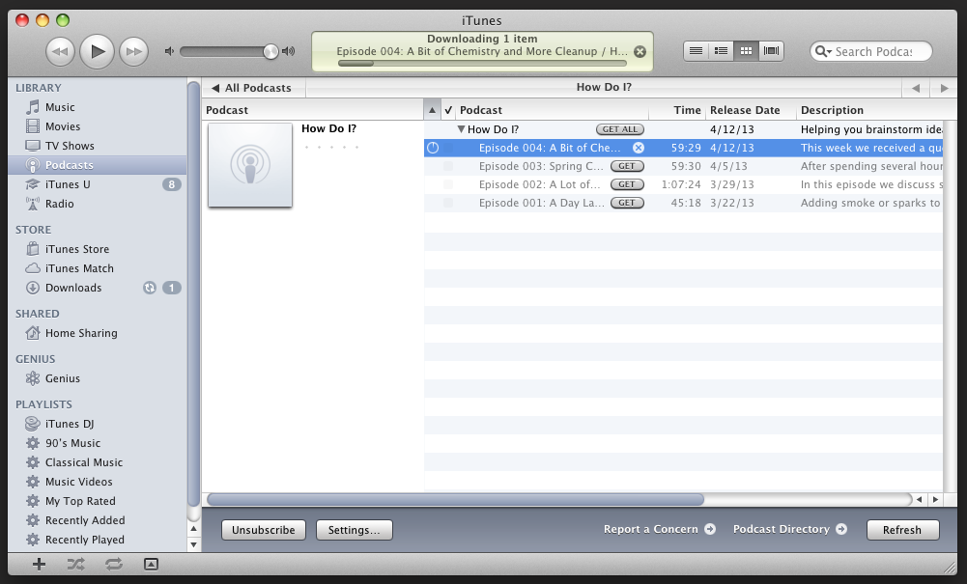Open the Podcast Directory link

coord(790,529)
